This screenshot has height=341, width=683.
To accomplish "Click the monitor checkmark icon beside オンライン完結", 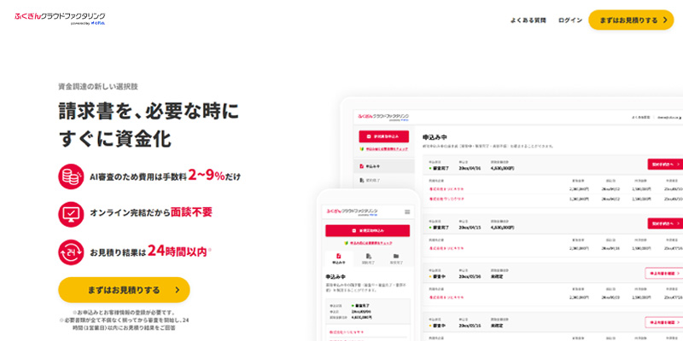I will tap(71, 215).
